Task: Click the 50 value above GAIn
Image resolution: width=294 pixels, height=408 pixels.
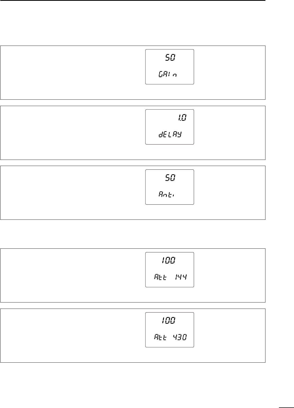Action: 170,58
